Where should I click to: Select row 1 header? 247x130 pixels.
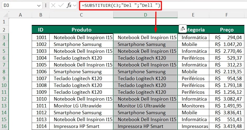4,22
